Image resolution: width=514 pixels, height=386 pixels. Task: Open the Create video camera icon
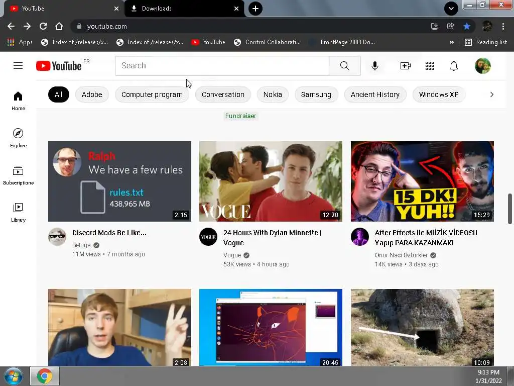pos(406,66)
